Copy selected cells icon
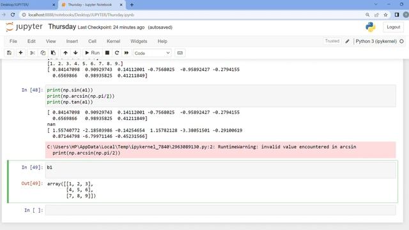 43,53
